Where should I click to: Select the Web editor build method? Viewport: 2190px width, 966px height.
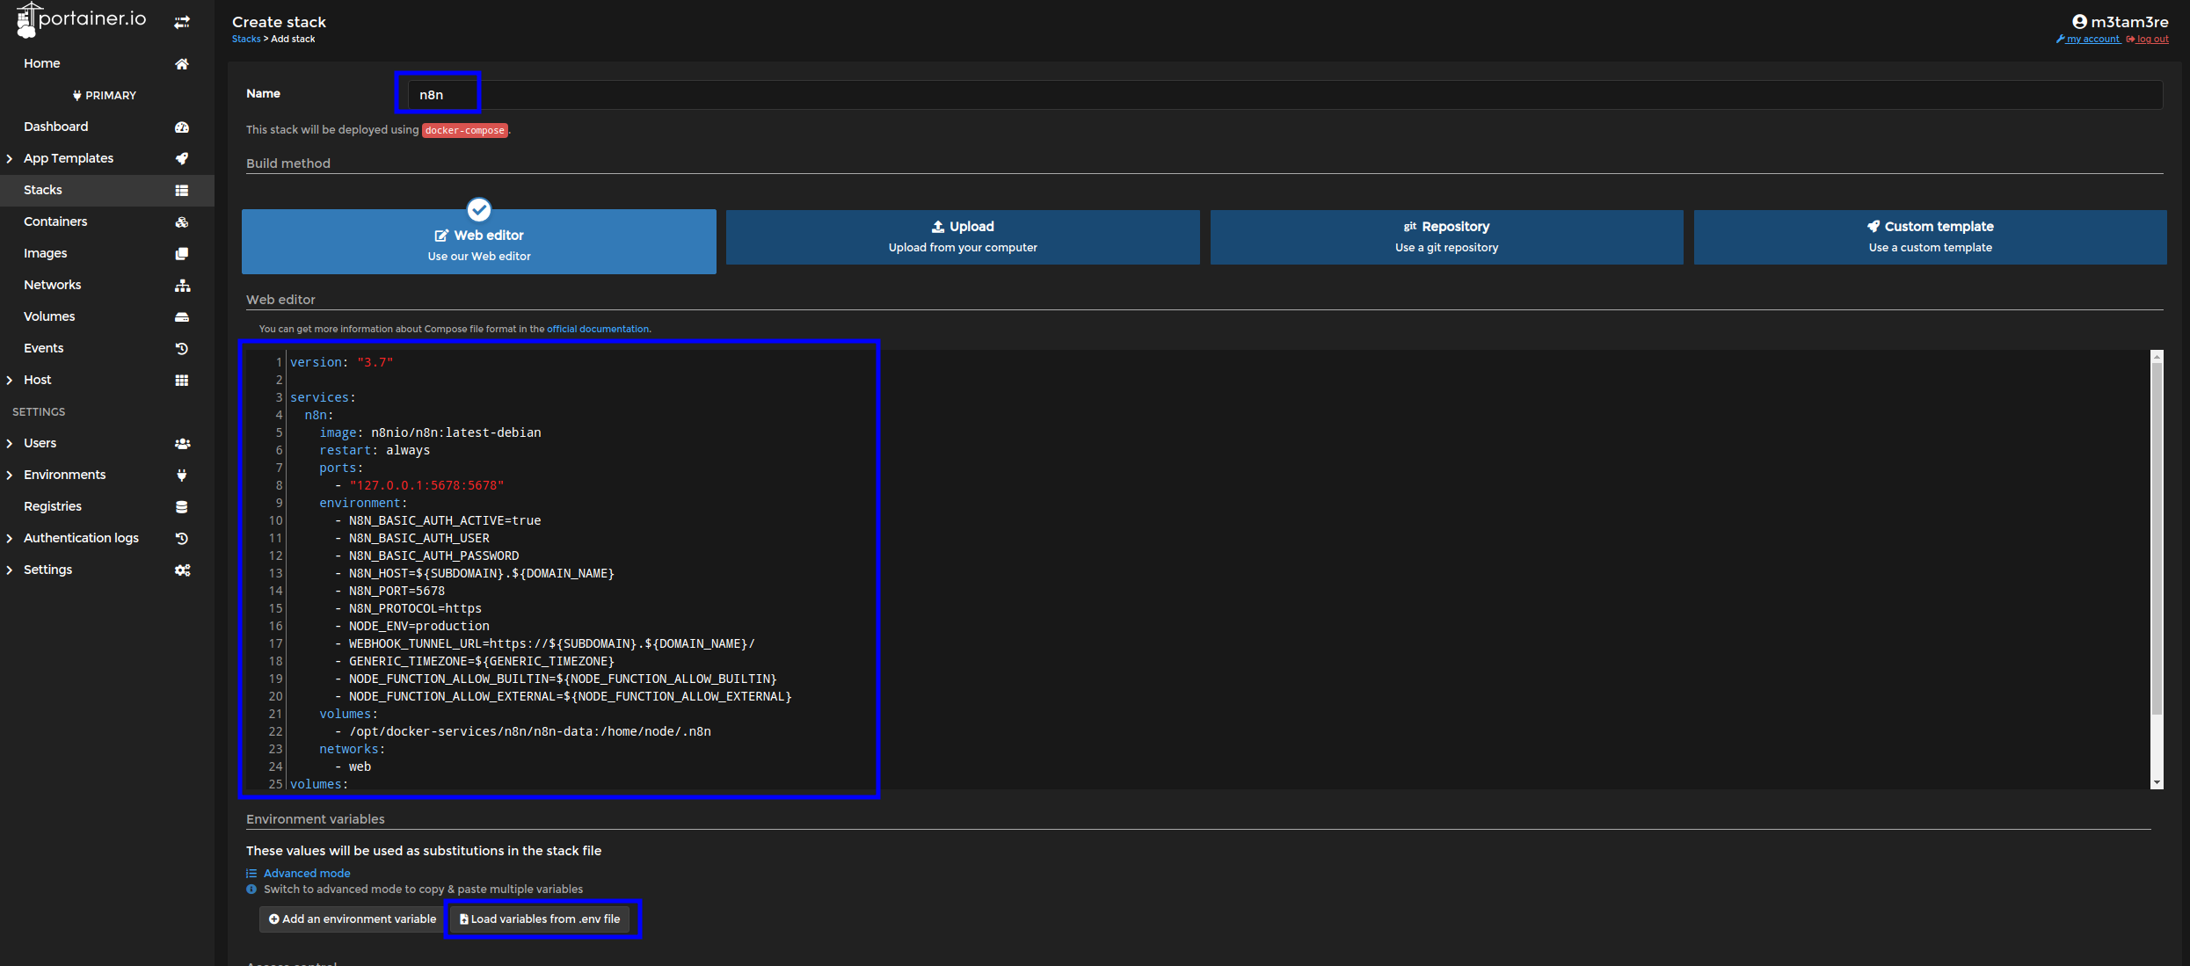click(x=479, y=242)
